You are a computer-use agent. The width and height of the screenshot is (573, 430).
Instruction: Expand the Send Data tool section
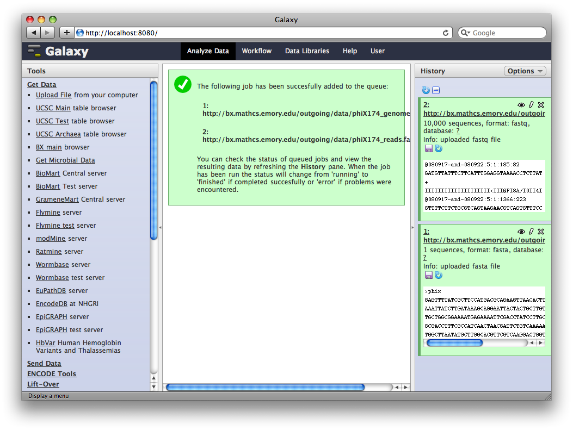coord(44,364)
